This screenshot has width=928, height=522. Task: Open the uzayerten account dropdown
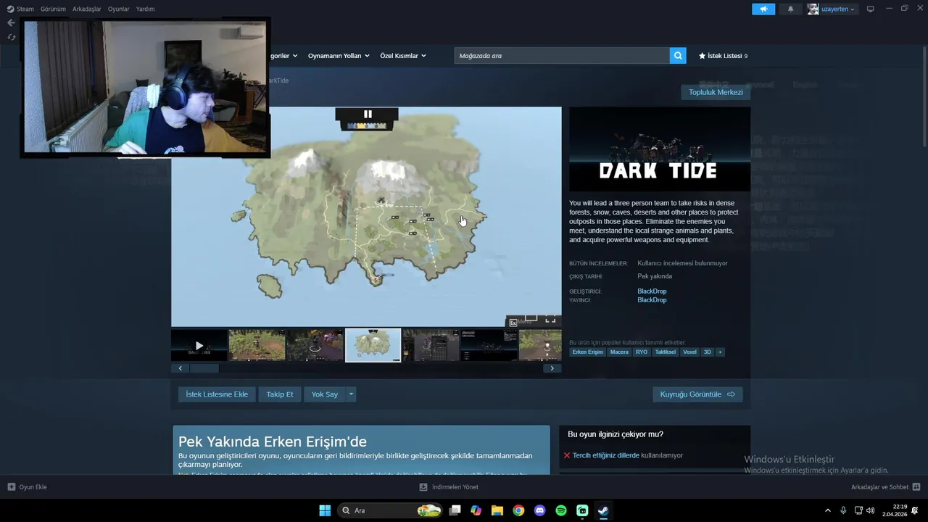point(832,9)
